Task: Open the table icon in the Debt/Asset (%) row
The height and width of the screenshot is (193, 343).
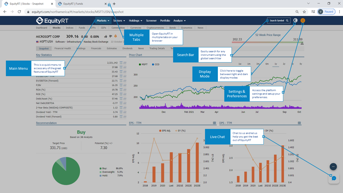Action: pos(121,99)
